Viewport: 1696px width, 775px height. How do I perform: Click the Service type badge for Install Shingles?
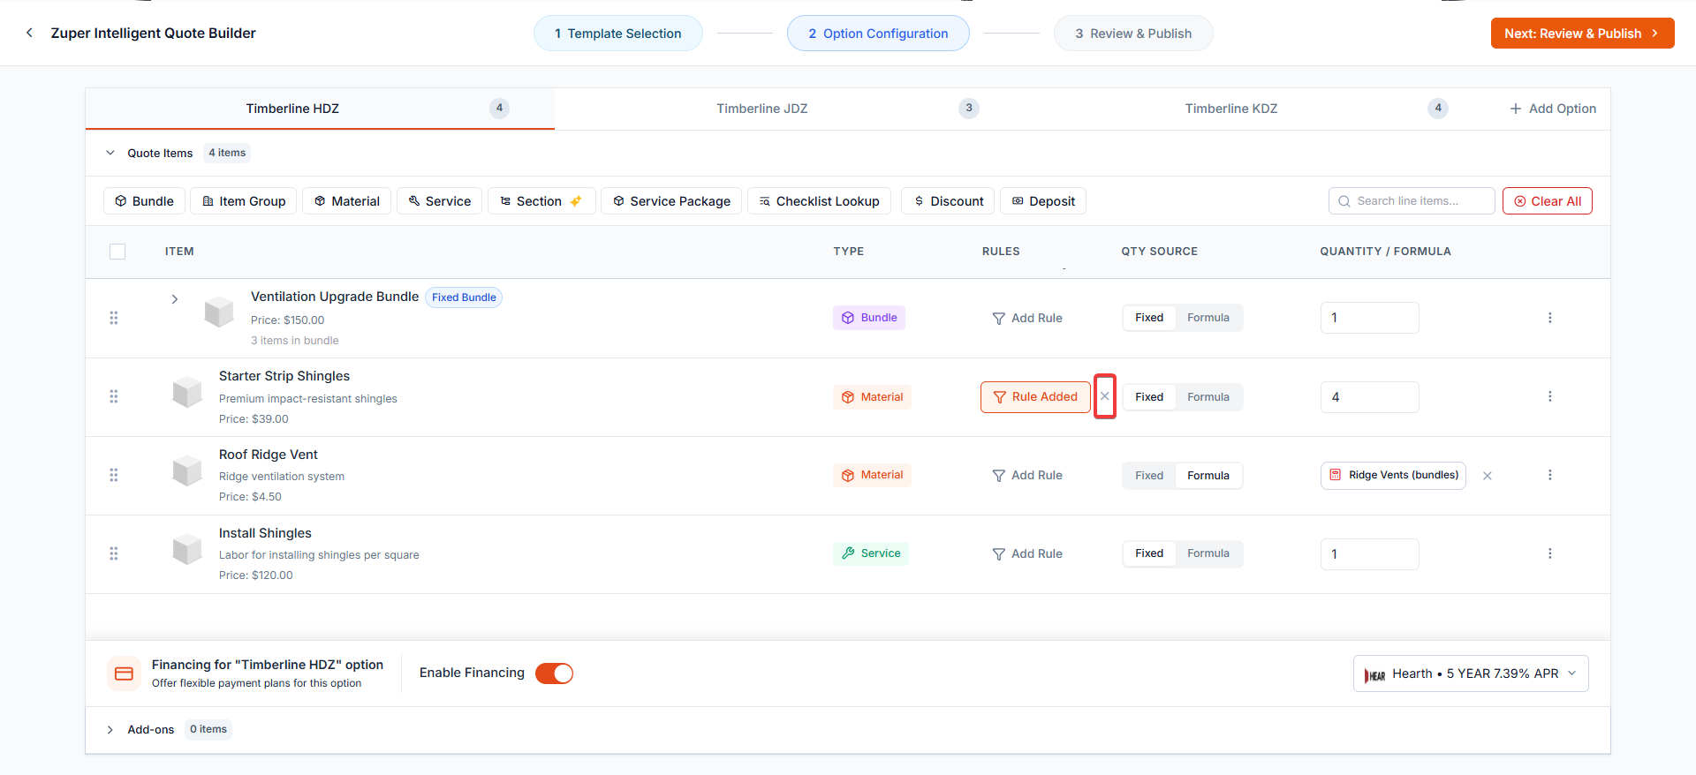(x=871, y=553)
